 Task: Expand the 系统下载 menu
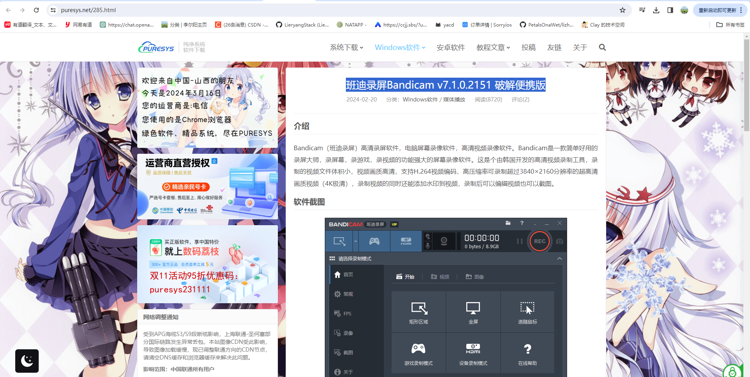click(x=346, y=47)
